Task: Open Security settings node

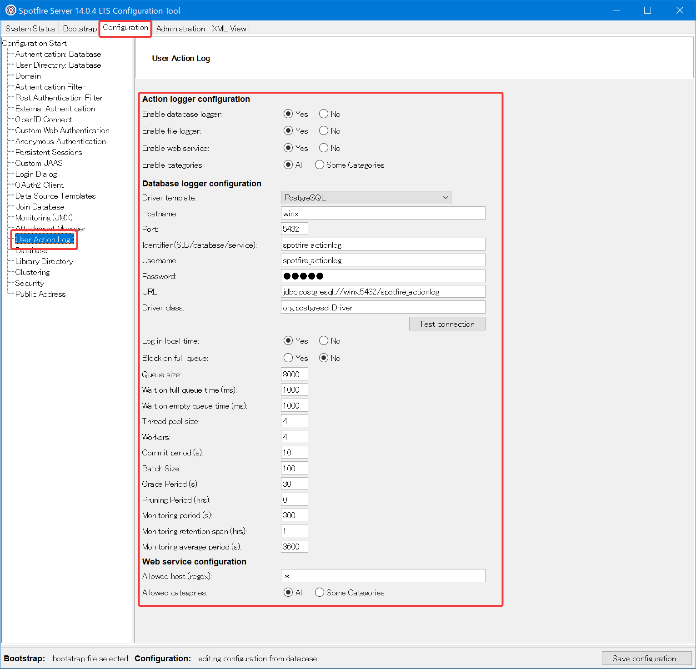Action: click(30, 283)
